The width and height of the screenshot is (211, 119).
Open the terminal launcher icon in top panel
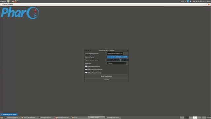click(18, 1)
